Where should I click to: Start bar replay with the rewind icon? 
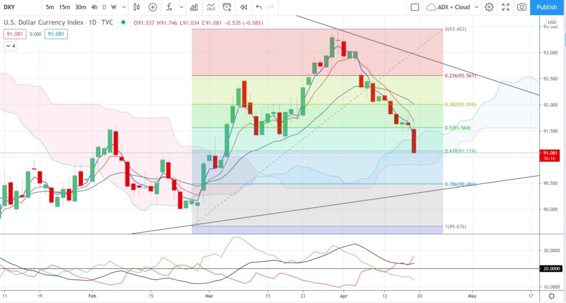click(244, 7)
